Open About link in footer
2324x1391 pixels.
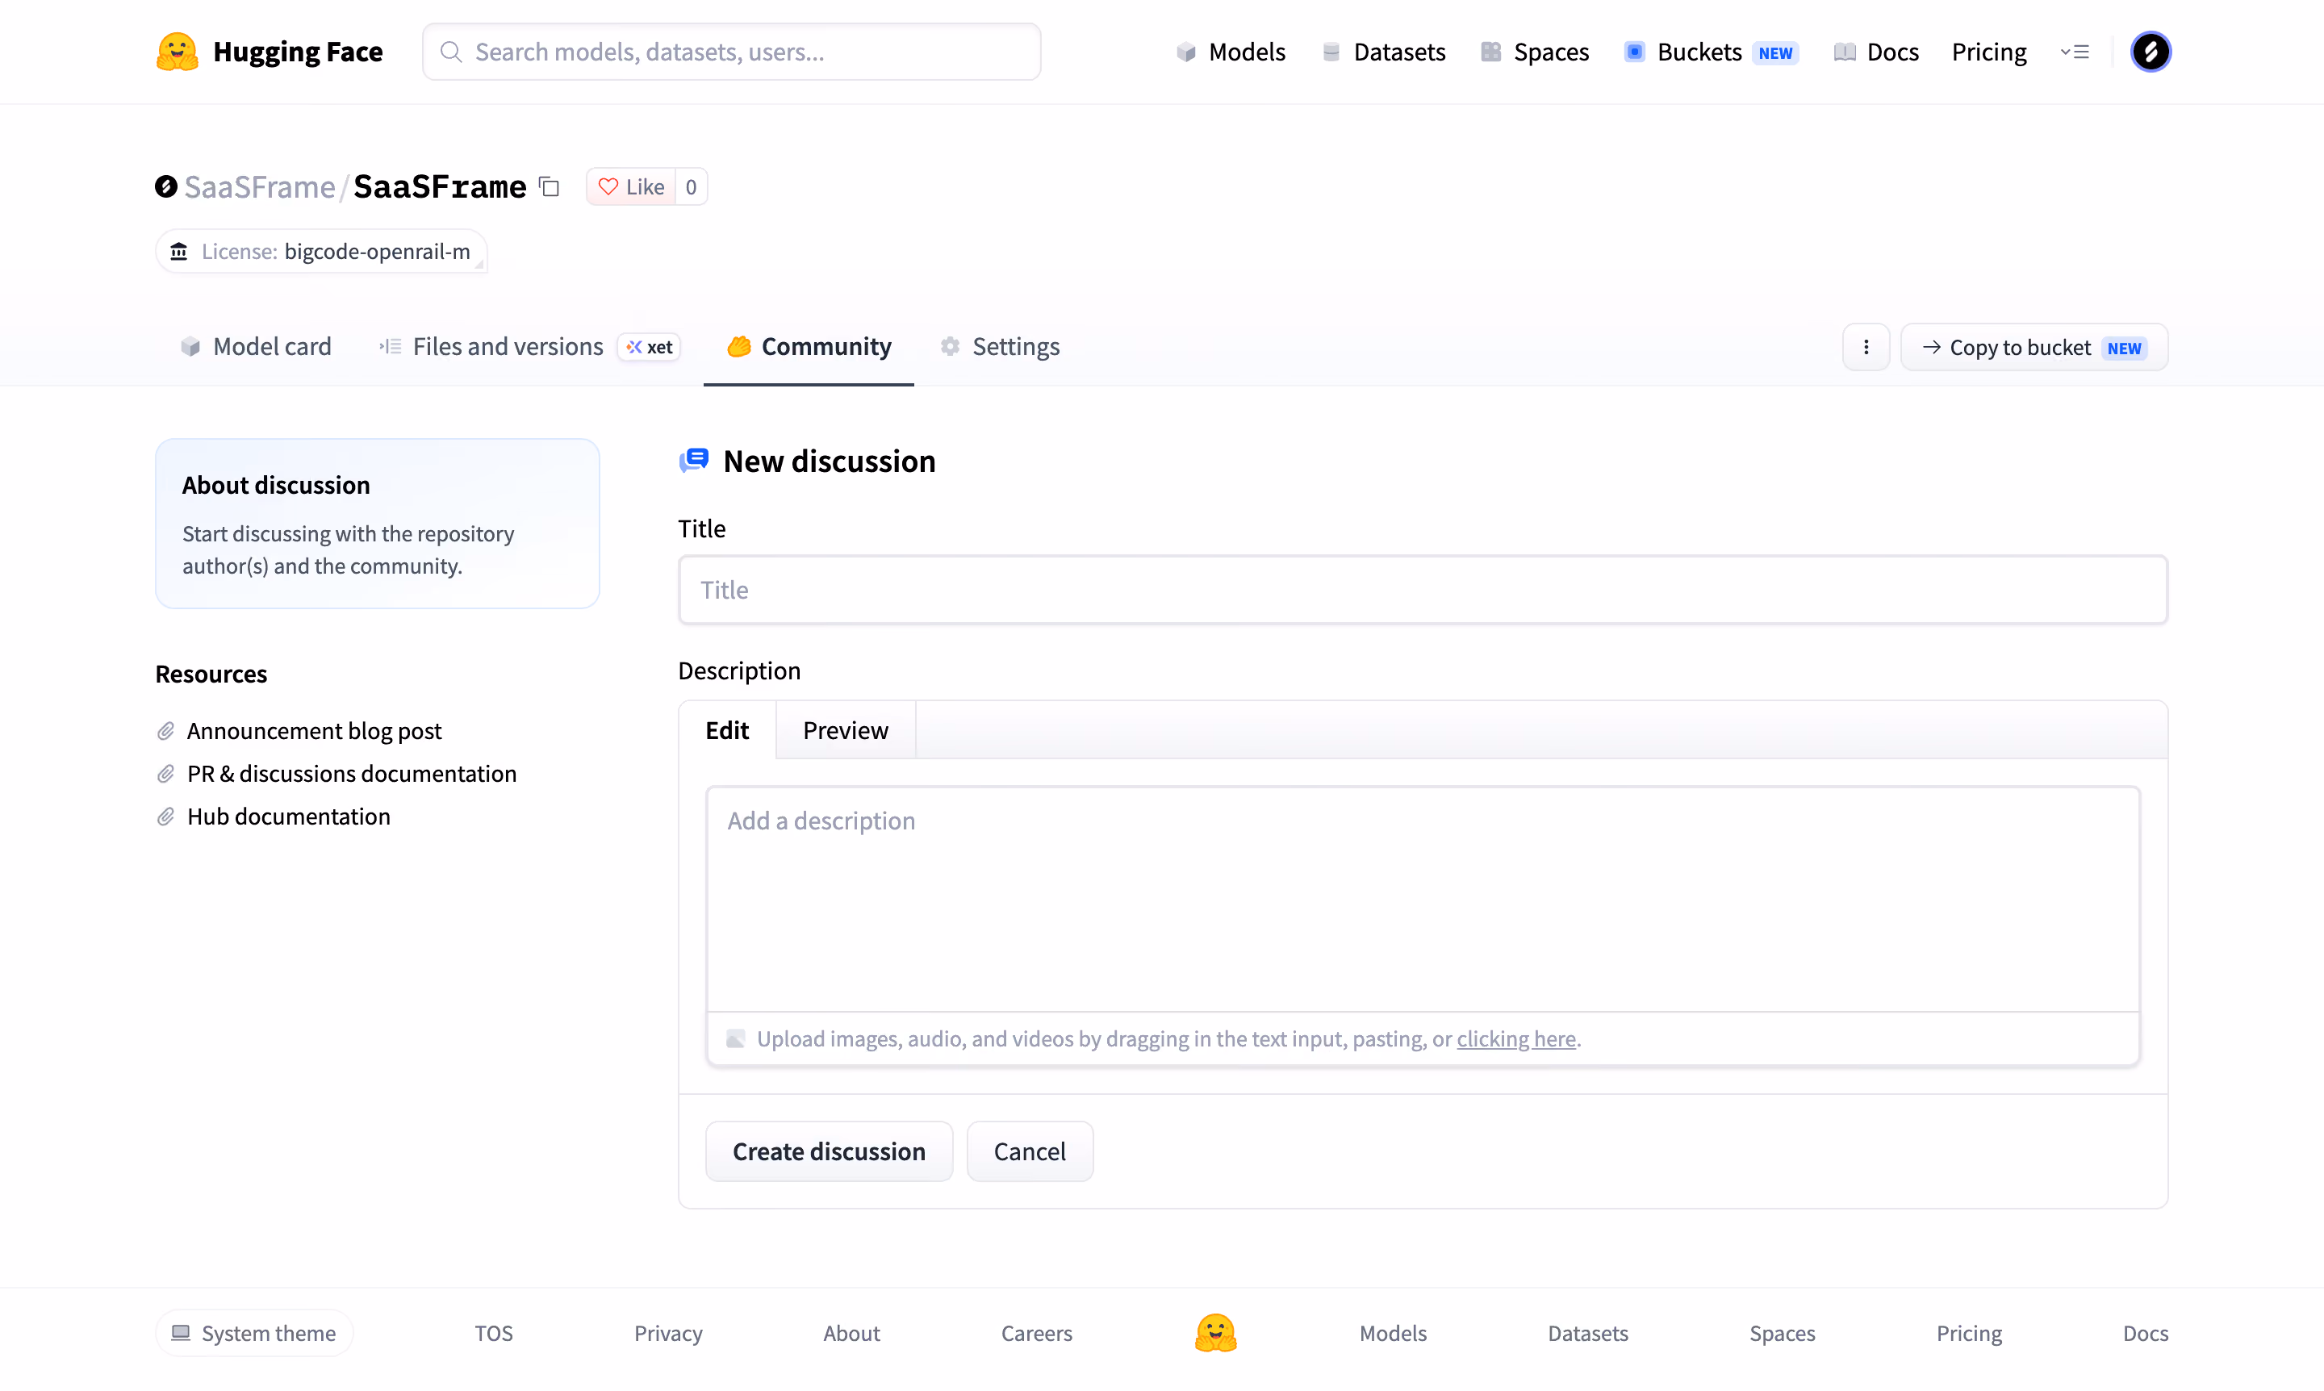(x=851, y=1332)
